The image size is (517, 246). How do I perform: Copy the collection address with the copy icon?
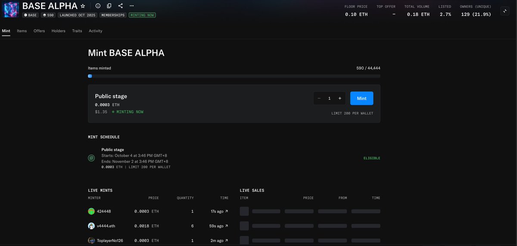pos(109,6)
